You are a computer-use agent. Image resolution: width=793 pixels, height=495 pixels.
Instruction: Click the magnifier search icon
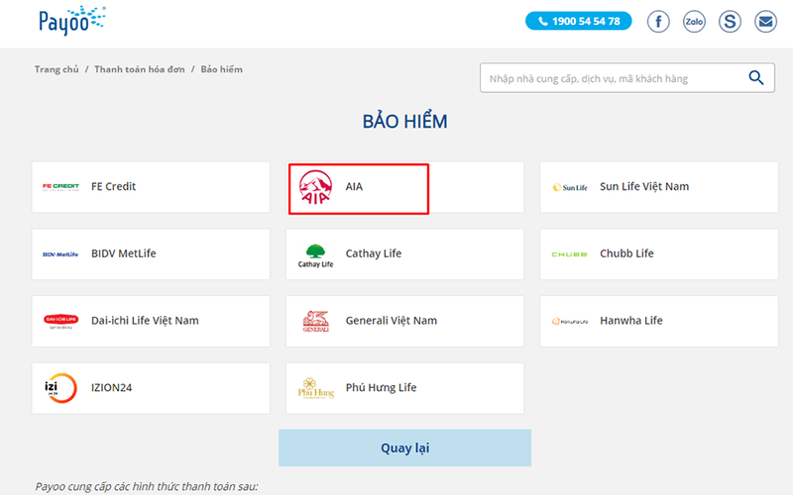tap(756, 78)
